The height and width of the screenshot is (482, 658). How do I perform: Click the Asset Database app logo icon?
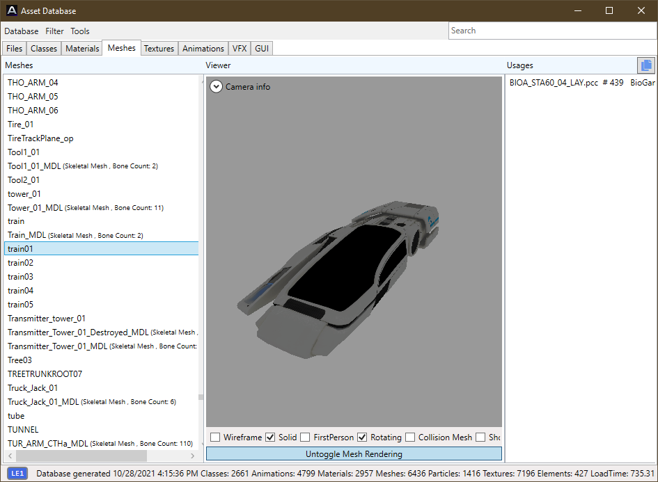(12, 10)
